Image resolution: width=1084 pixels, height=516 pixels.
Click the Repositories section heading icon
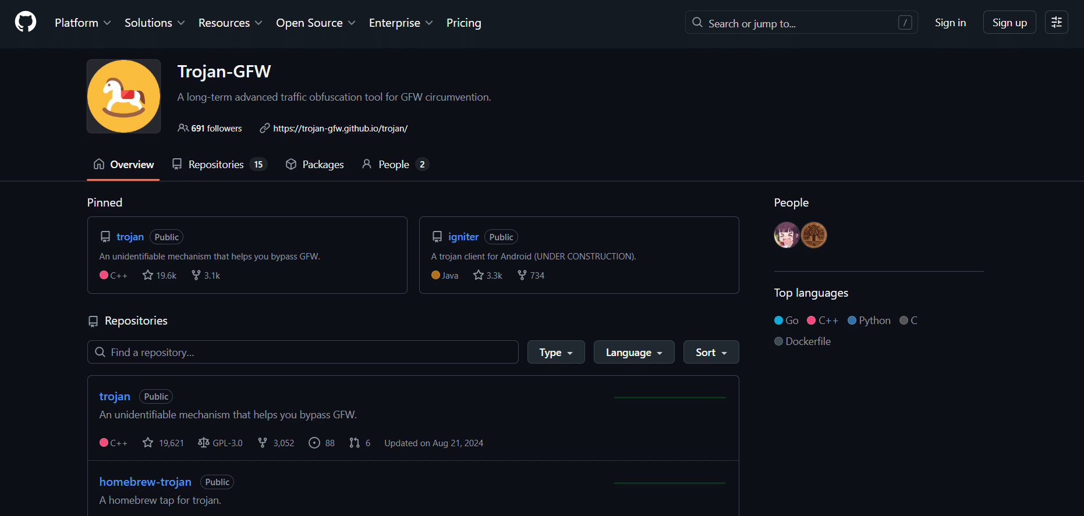(x=93, y=321)
